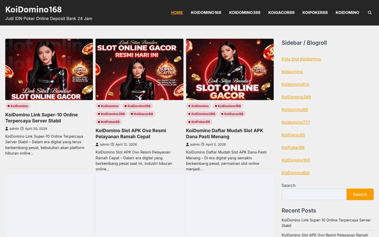The image size is (379, 237).
Task: Open thumbnail of Slot APK Ovo post
Action: 139,70
